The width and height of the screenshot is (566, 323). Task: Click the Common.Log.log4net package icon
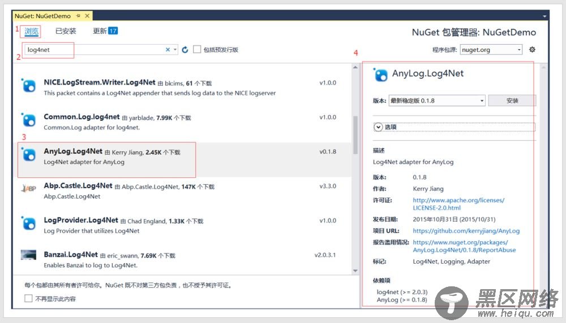28,120
